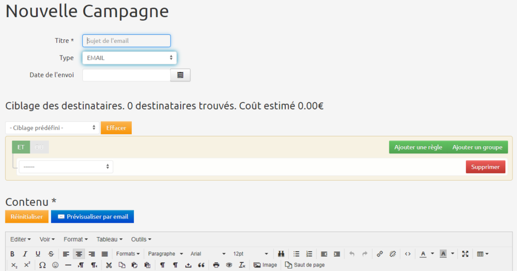Open the Tableau menu
This screenshot has width=517, height=271.
coord(110,239)
